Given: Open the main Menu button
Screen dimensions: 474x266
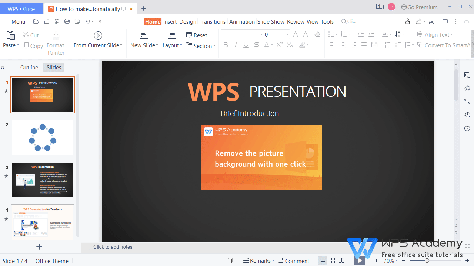Looking at the screenshot, I should 14,21.
